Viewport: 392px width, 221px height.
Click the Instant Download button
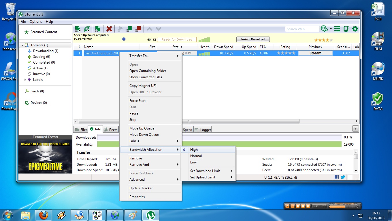(253, 39)
